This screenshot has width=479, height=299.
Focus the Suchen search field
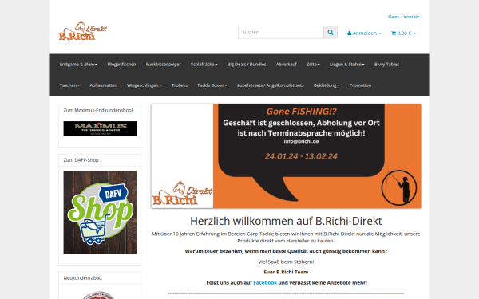coord(281,33)
